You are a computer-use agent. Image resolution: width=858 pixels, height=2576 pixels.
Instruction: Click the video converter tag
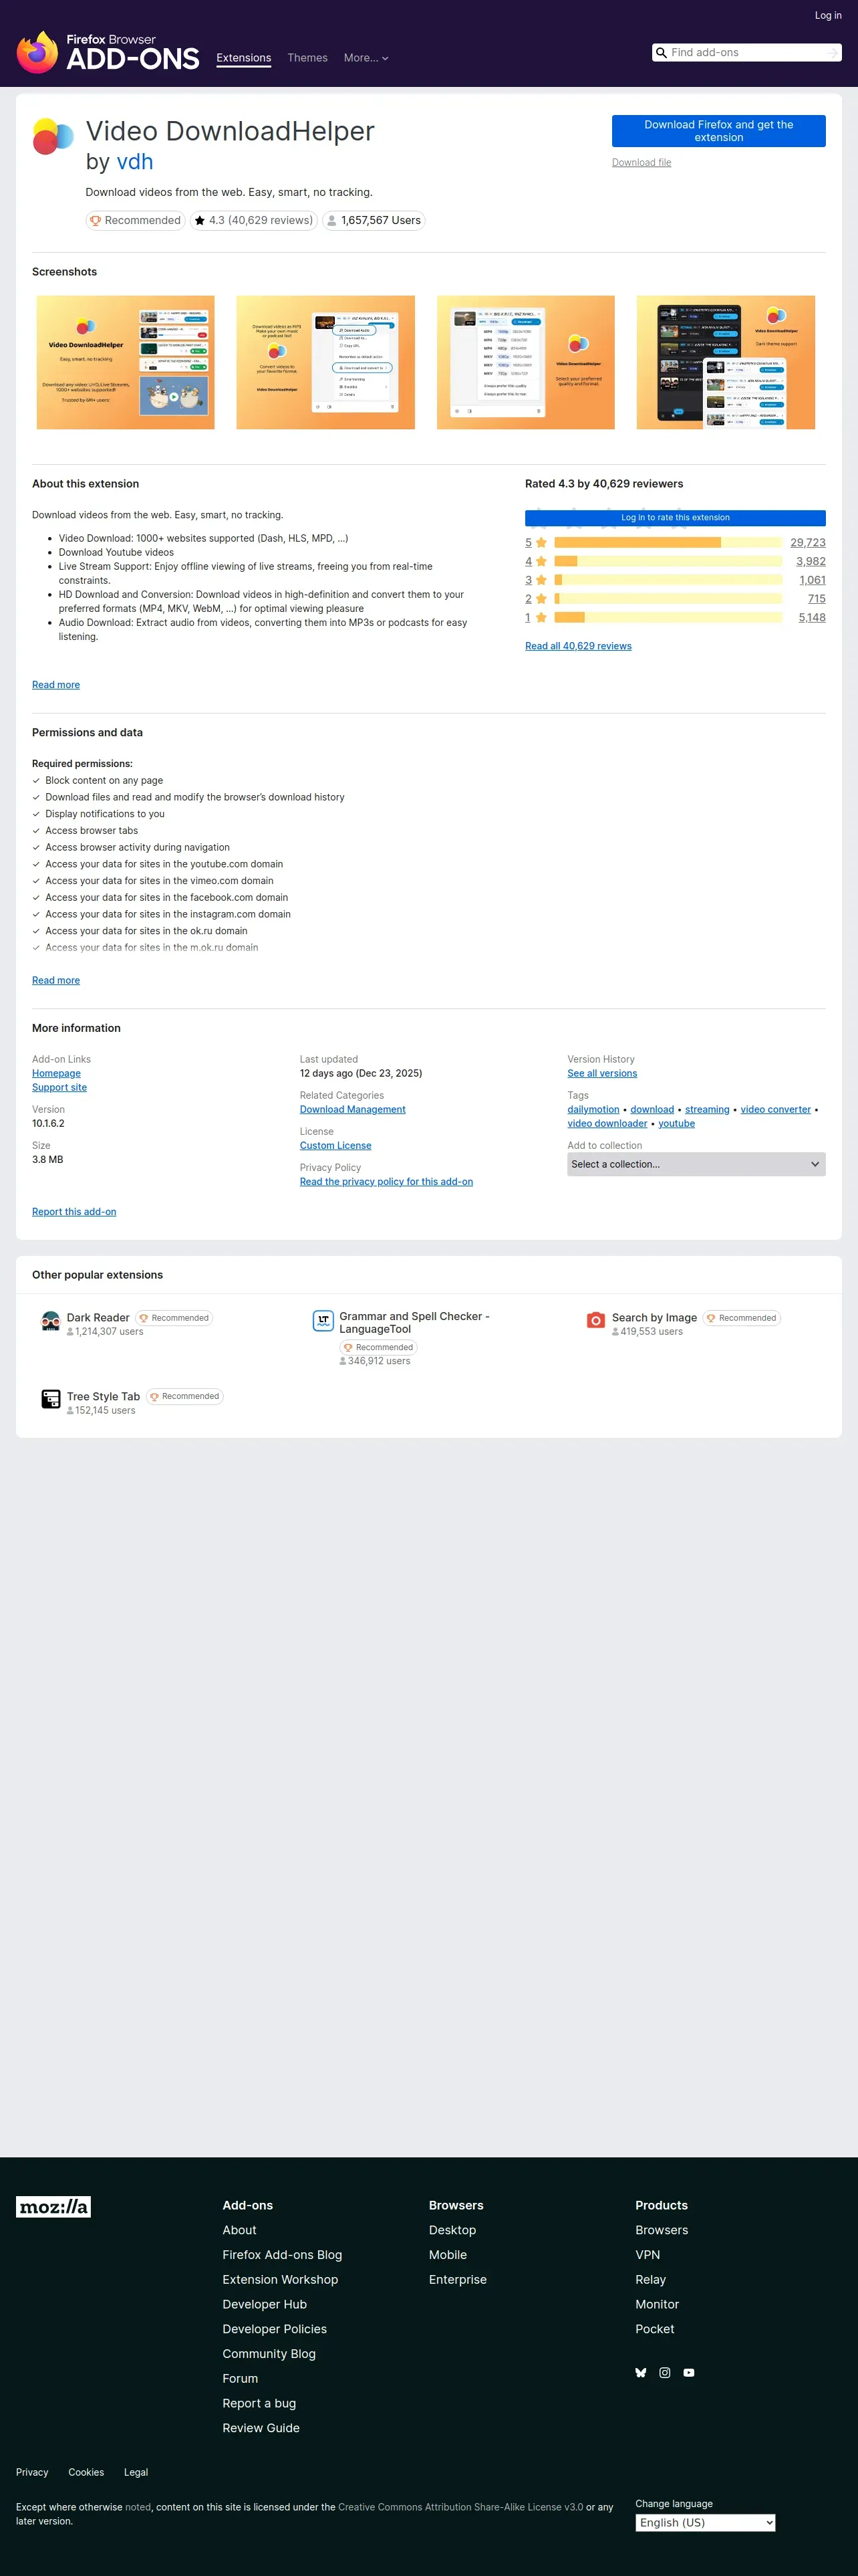775,1110
